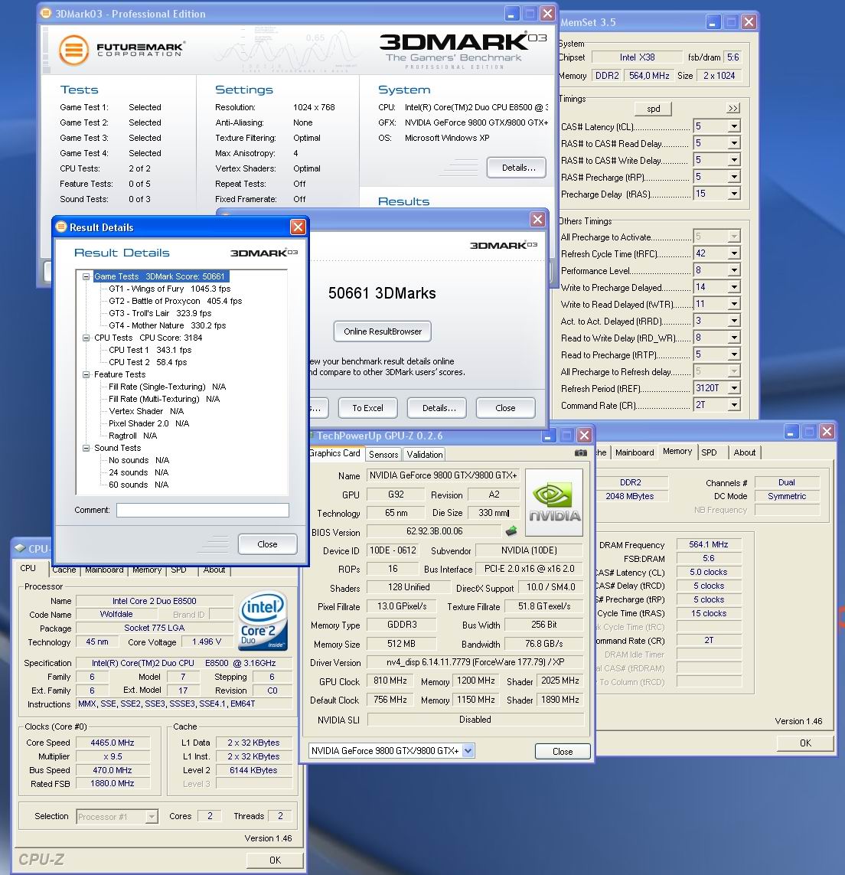Open the Precharge Delay (tRAS) dropdown
Screen dimensions: 845x875
(x=734, y=194)
